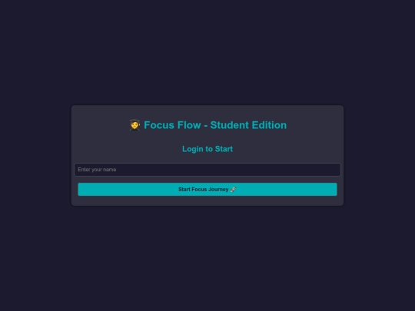Click the words Student Edition in title
Screen dimensions: 415x311
point(248,125)
